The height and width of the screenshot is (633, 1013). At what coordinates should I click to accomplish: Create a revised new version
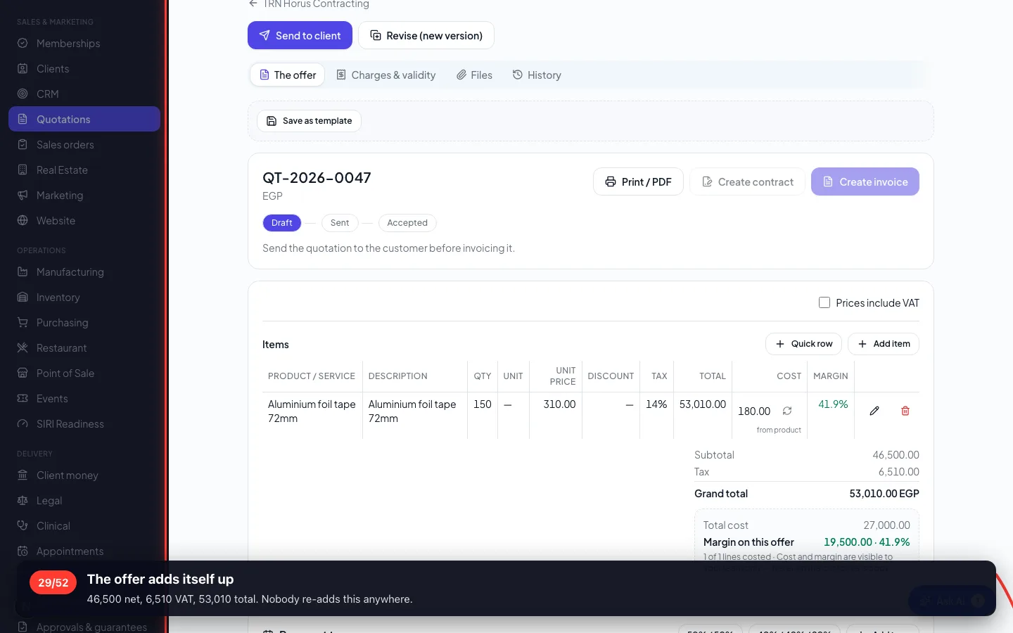tap(426, 35)
